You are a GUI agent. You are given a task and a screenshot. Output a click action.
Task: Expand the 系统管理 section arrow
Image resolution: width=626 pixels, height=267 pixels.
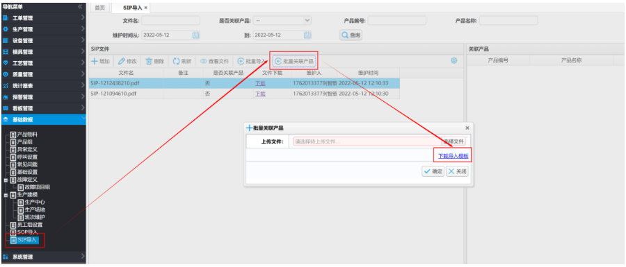point(82,257)
